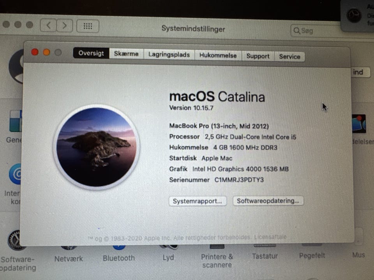This screenshot has width=374, height=280.
Task: Switch to the Service tab
Action: 289,57
